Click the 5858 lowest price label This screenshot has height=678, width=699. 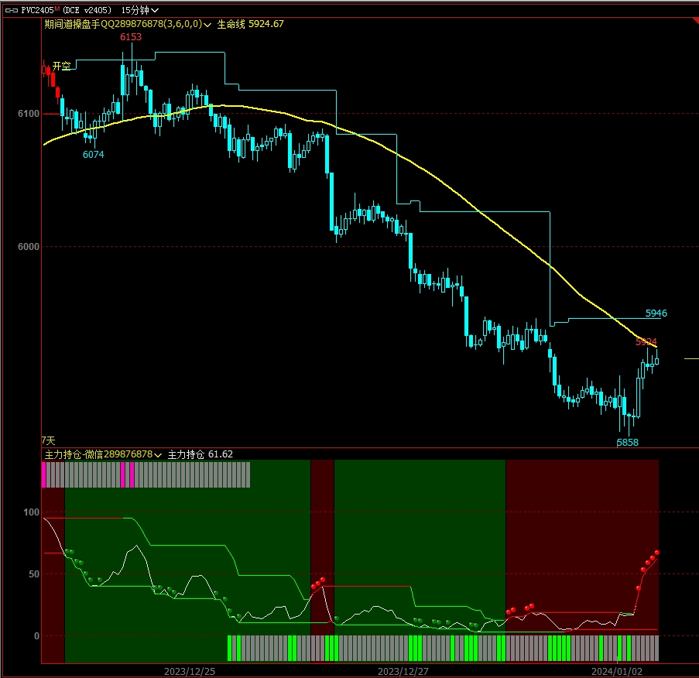point(627,442)
